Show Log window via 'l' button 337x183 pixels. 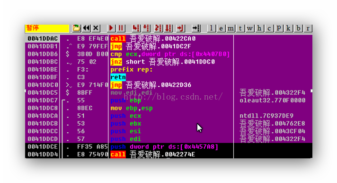[x=212, y=28]
